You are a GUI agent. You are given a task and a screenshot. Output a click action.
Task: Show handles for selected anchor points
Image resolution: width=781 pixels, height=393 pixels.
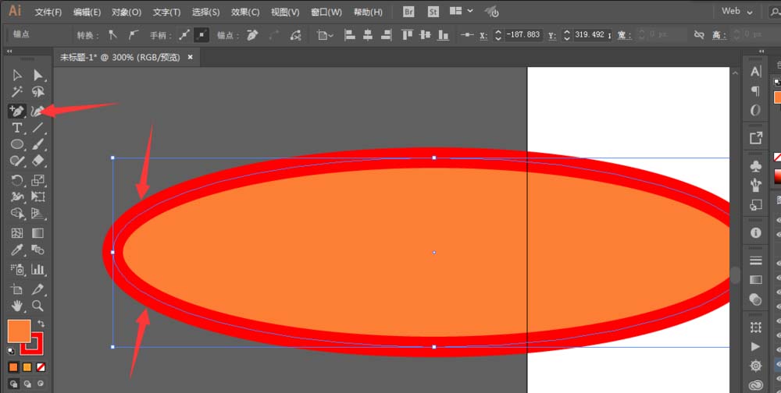point(184,35)
